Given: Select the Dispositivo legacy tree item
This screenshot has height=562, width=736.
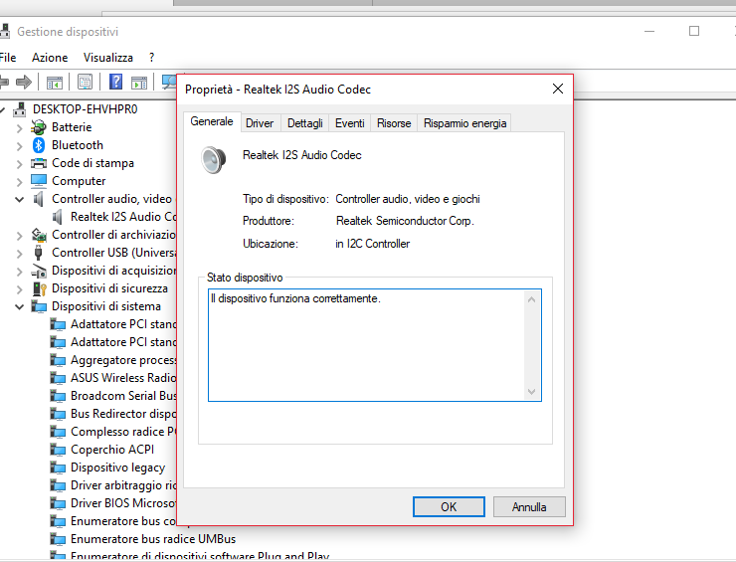Looking at the screenshot, I should coord(117,468).
